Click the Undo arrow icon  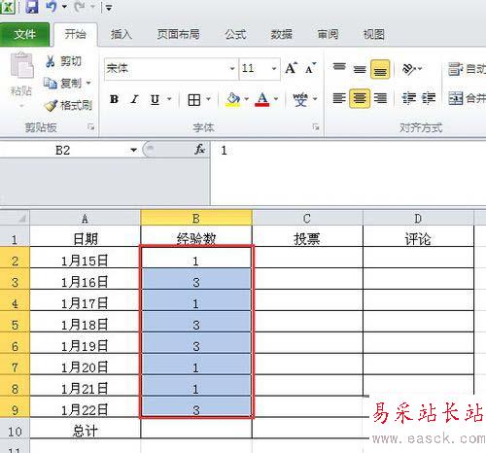tap(52, 7)
